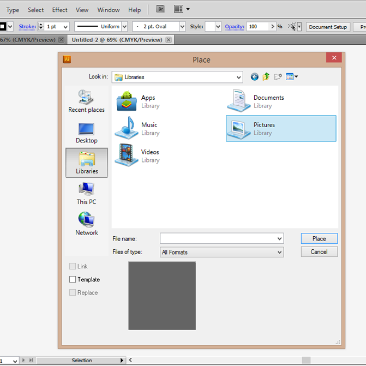Image resolution: width=366 pixels, height=366 pixels.
Task: Open 2 pt. Oval brush dropdown
Action: (x=182, y=27)
